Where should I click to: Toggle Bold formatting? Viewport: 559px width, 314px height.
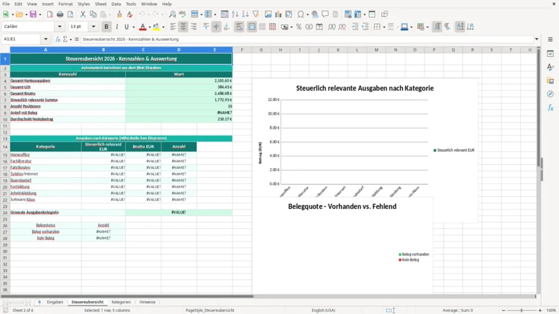point(106,27)
